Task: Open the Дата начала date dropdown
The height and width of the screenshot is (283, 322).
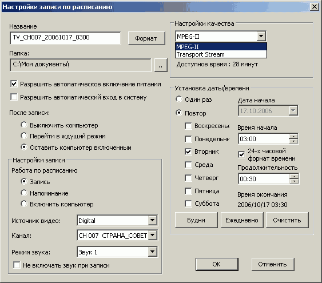Action: (293, 110)
